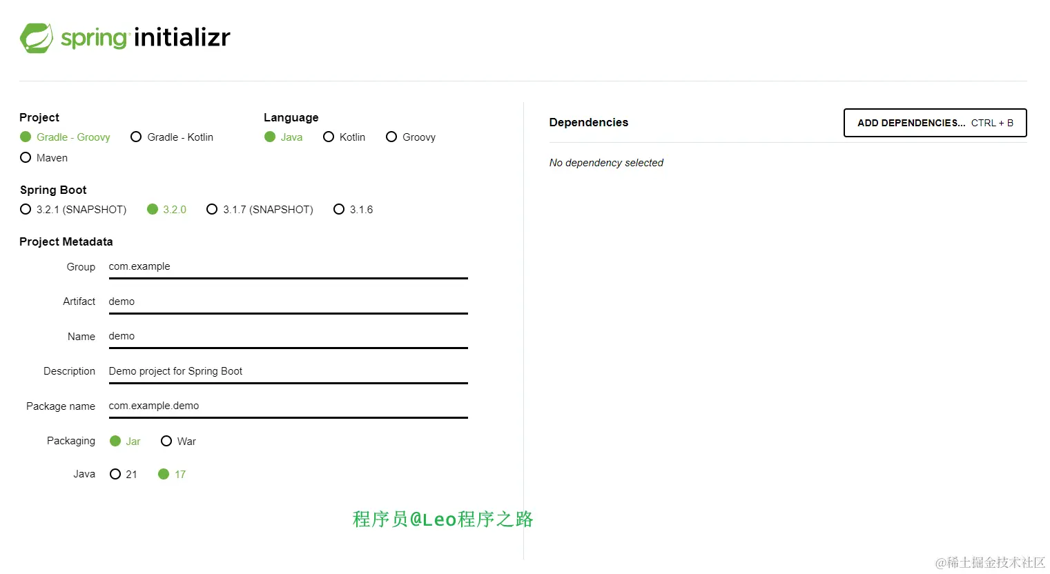
Task: Click the Project Metadata heading
Action: (x=66, y=242)
